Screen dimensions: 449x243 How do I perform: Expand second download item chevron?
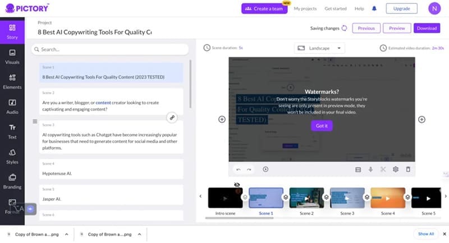[139, 234]
